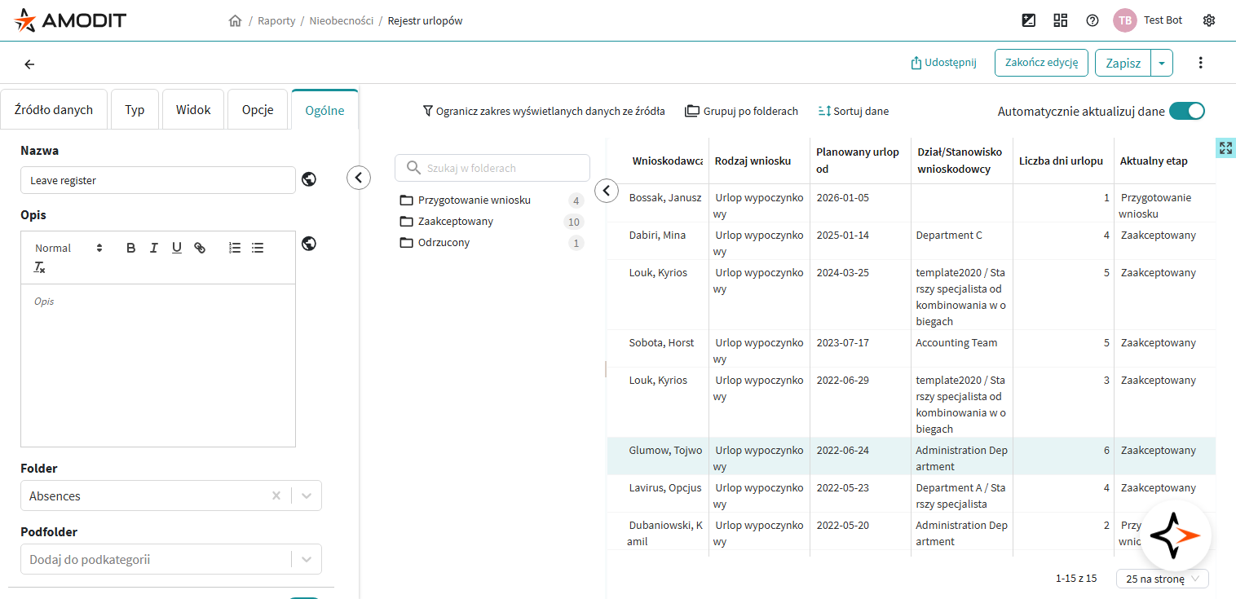Toggle Automatycznie aktualizuj dane switch
Viewport: 1236px width, 599px height.
[1186, 112]
